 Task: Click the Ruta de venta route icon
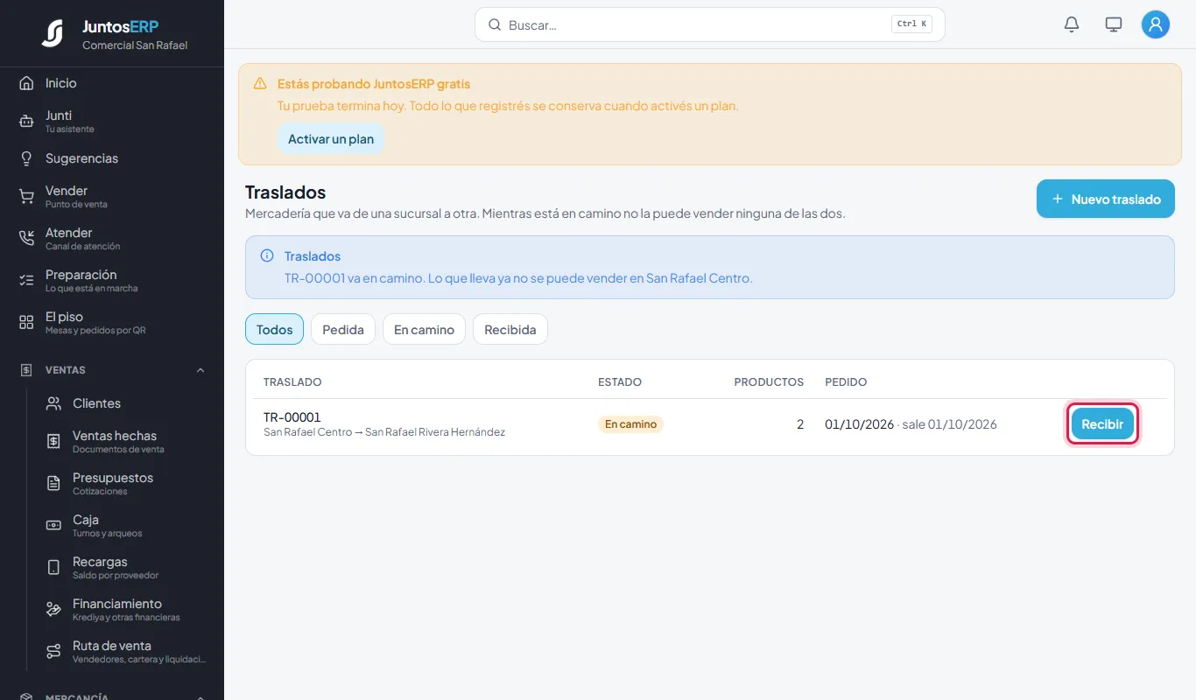53,652
